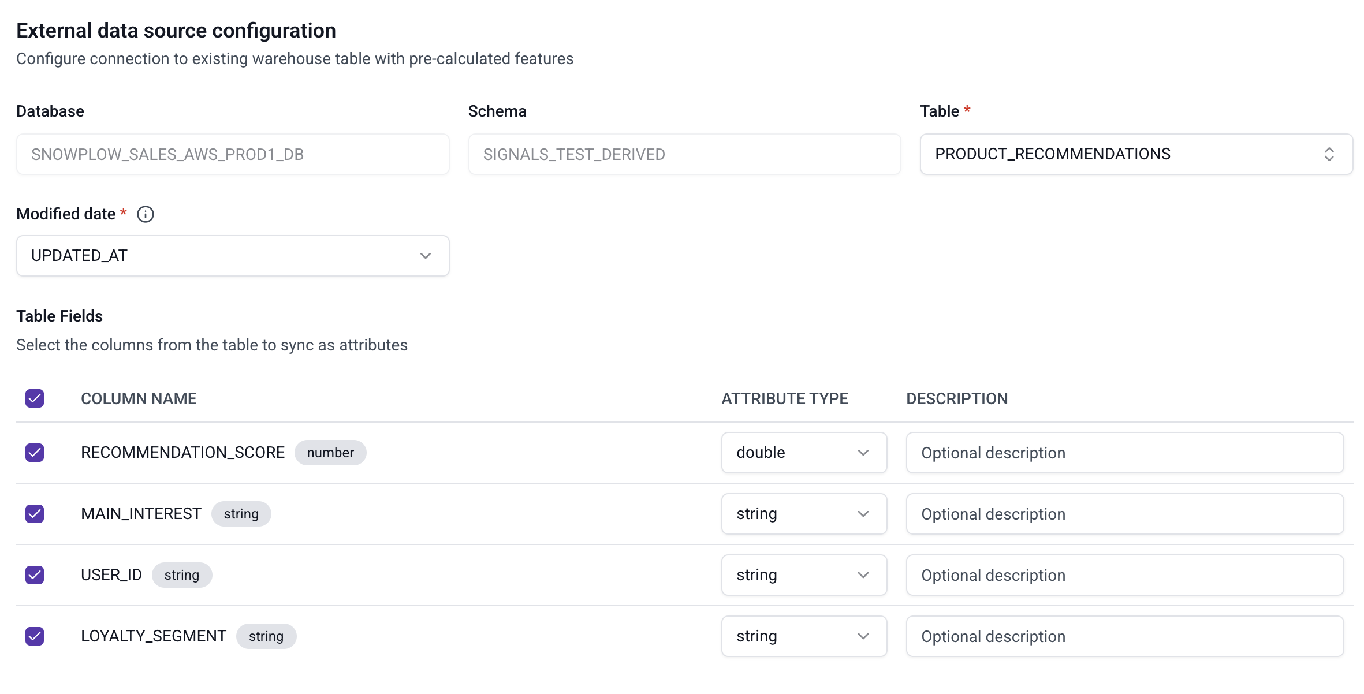Click description field for USER_ID

(1125, 575)
